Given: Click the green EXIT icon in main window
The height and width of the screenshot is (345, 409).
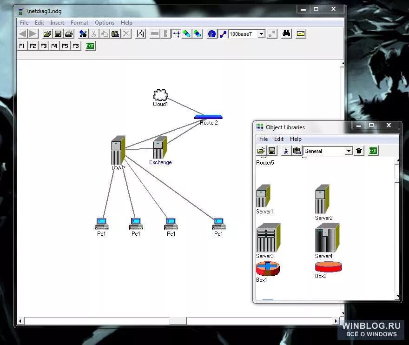Looking at the screenshot, I should click(x=90, y=46).
